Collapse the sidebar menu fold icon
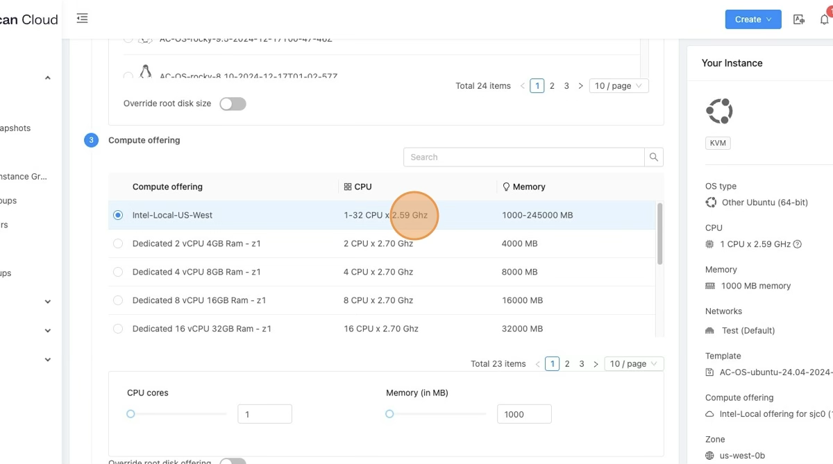 pos(82,19)
